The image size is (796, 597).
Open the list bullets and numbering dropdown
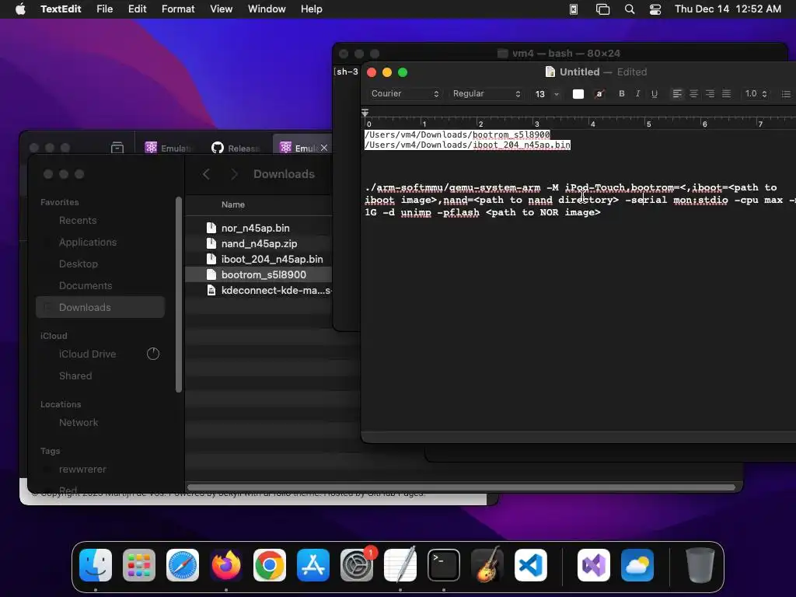coord(786,94)
